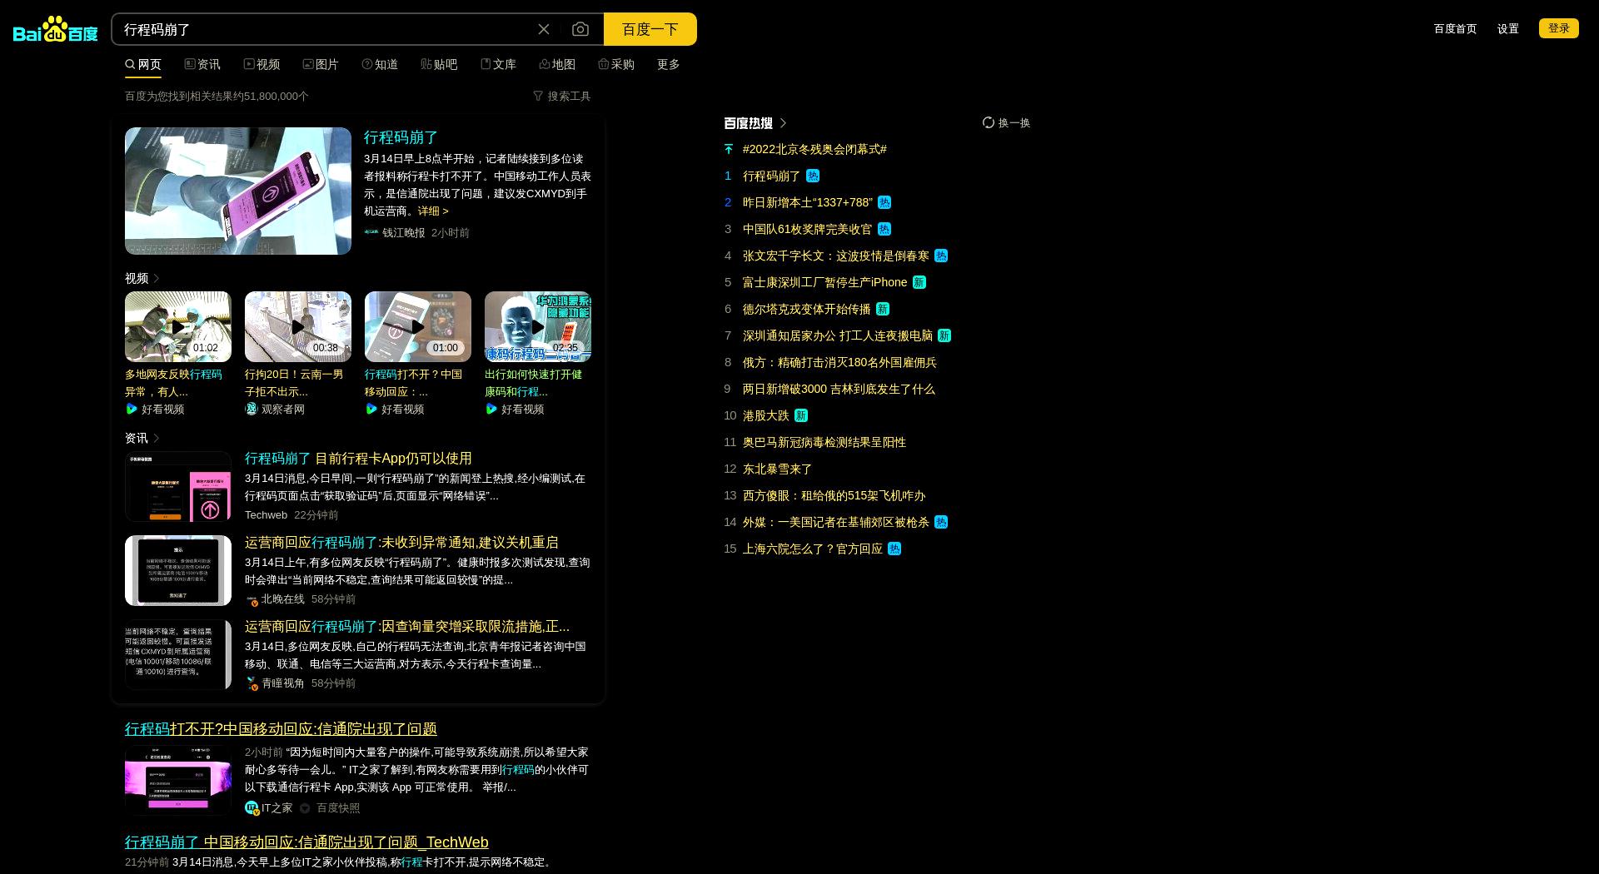
Task: Open the phone-scanning news thumbnail
Action: (x=238, y=191)
